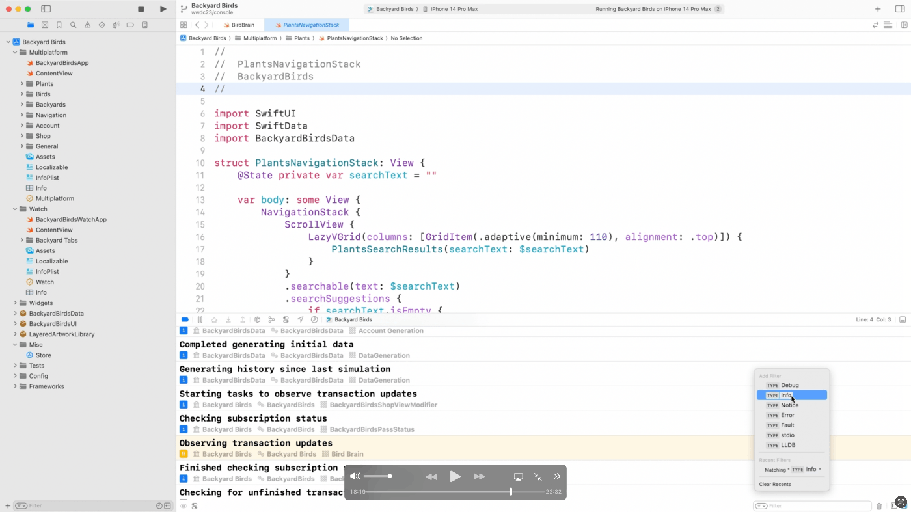Open the editor options lines icon

point(888,25)
